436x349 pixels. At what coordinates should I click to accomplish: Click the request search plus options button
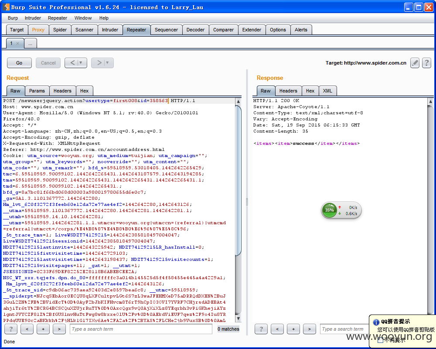pyautogui.click(x=43, y=329)
